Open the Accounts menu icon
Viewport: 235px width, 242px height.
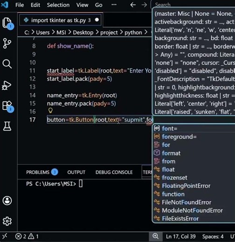7,201
